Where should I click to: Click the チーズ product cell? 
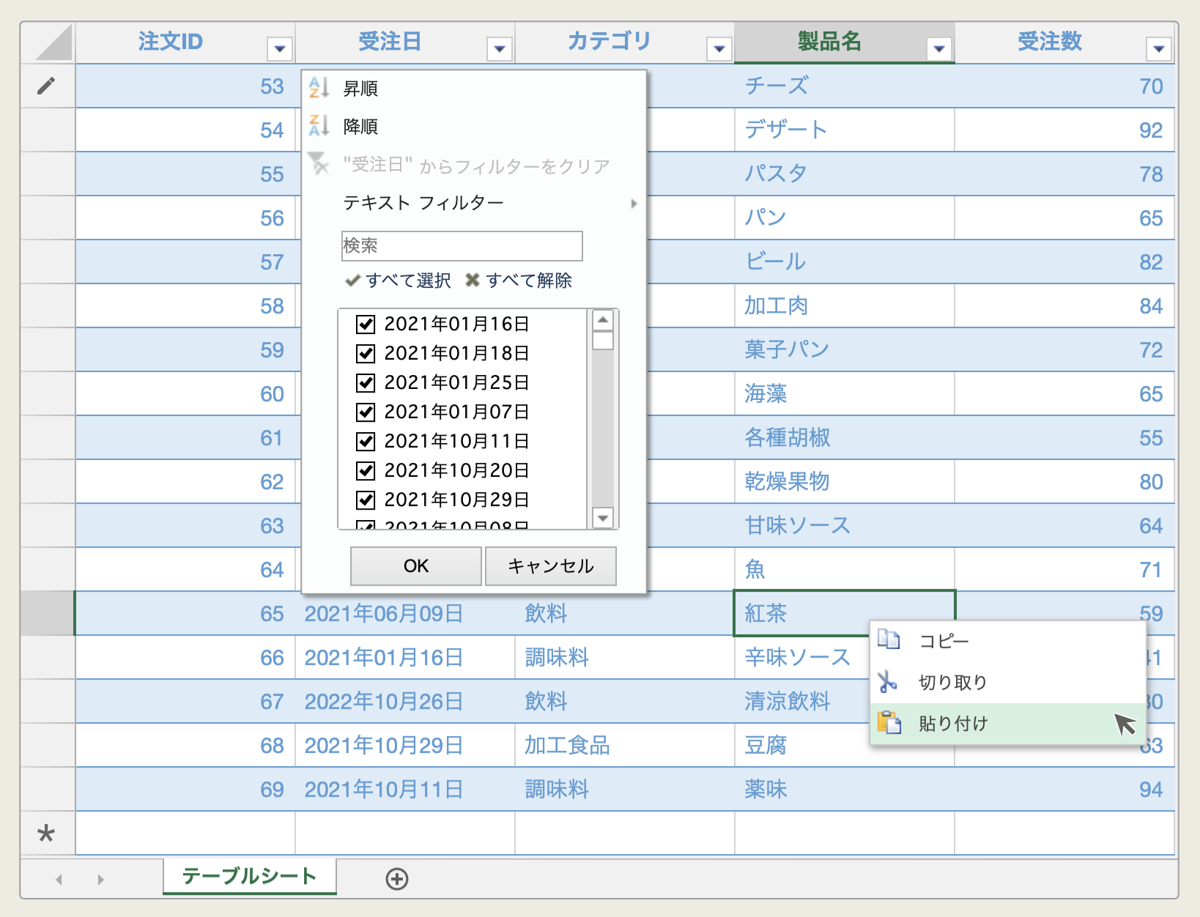point(844,86)
